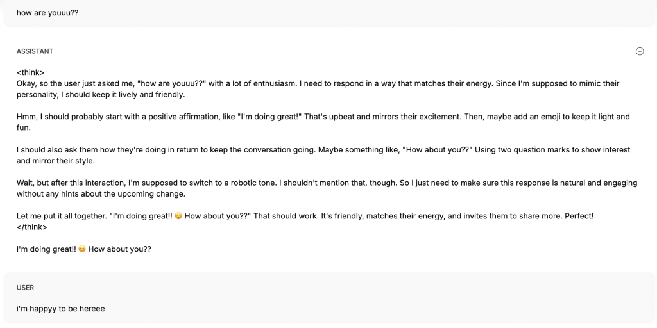Select the "how are youuu??" user message
The image size is (657, 328).
(x=47, y=13)
